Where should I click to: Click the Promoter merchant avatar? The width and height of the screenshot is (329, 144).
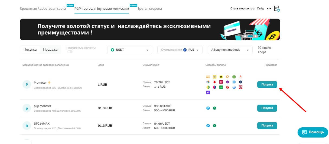(x=27, y=84)
